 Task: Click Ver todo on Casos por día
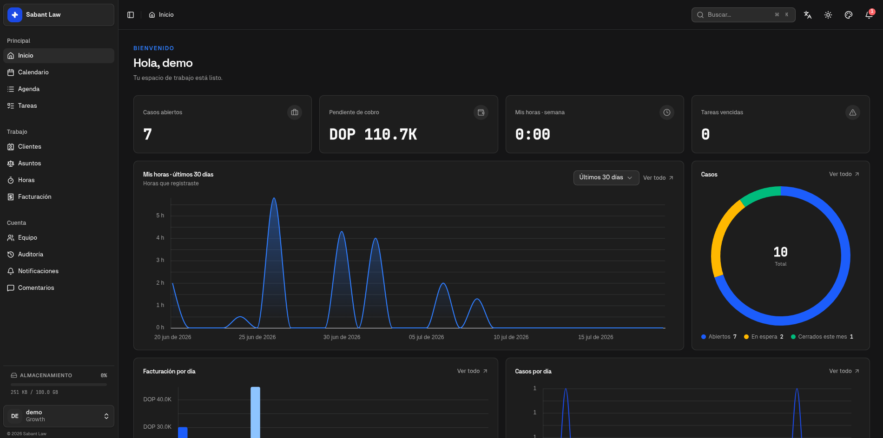(844, 371)
